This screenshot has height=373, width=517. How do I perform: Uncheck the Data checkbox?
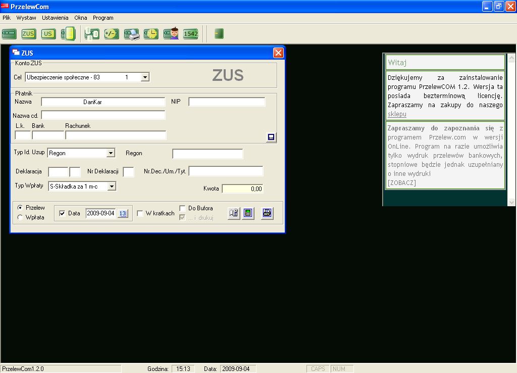(x=62, y=213)
